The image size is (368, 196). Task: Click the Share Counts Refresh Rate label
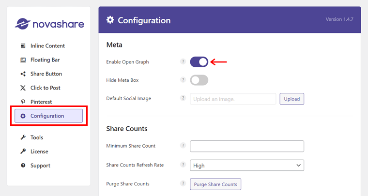pyautogui.click(x=135, y=165)
